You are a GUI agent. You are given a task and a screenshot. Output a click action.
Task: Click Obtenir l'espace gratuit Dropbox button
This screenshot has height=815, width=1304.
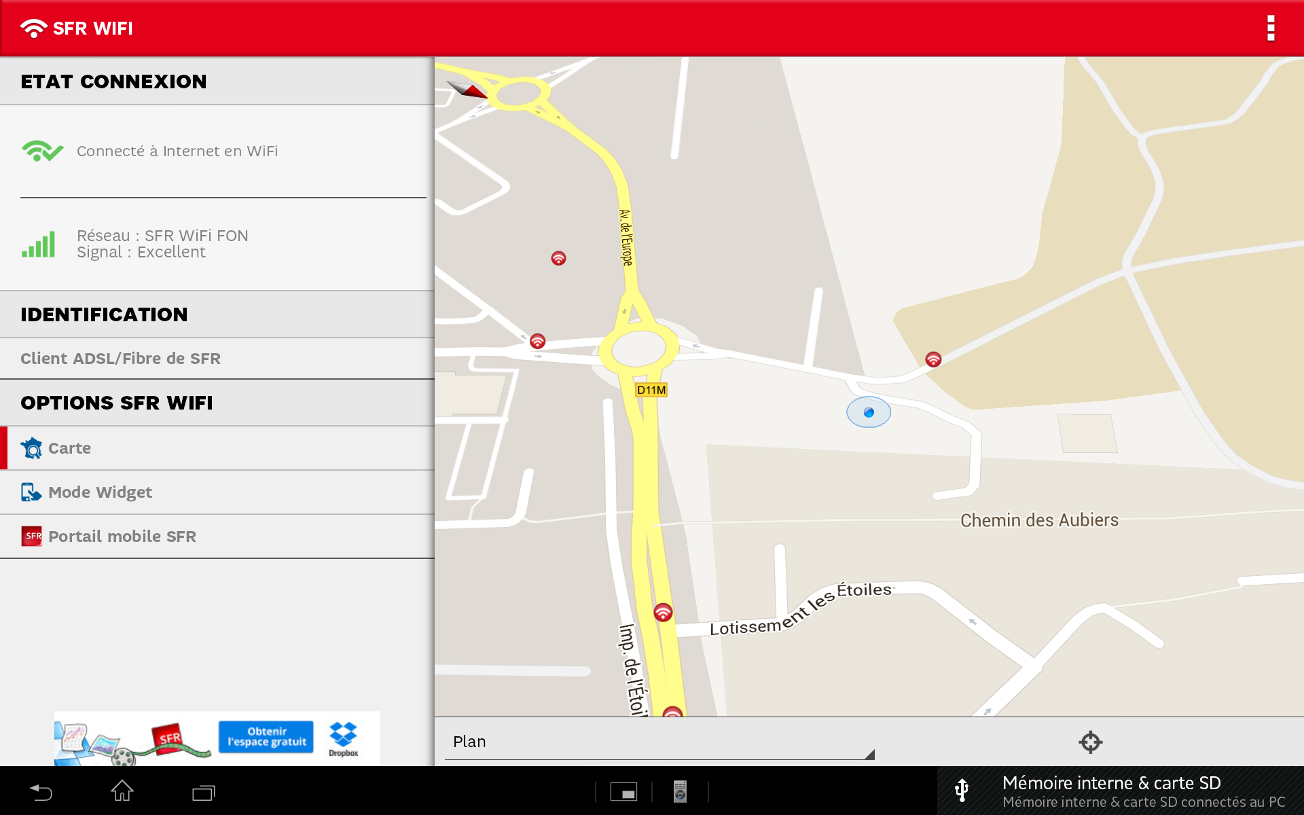[x=266, y=737]
